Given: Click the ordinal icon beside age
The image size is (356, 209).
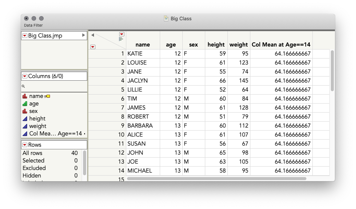Looking at the screenshot, I should click(x=25, y=104).
